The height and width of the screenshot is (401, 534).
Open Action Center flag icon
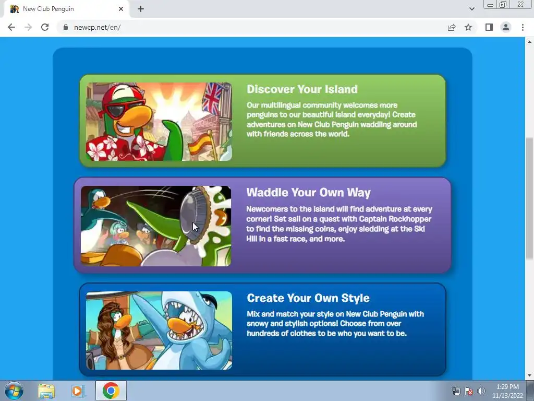coord(469,391)
